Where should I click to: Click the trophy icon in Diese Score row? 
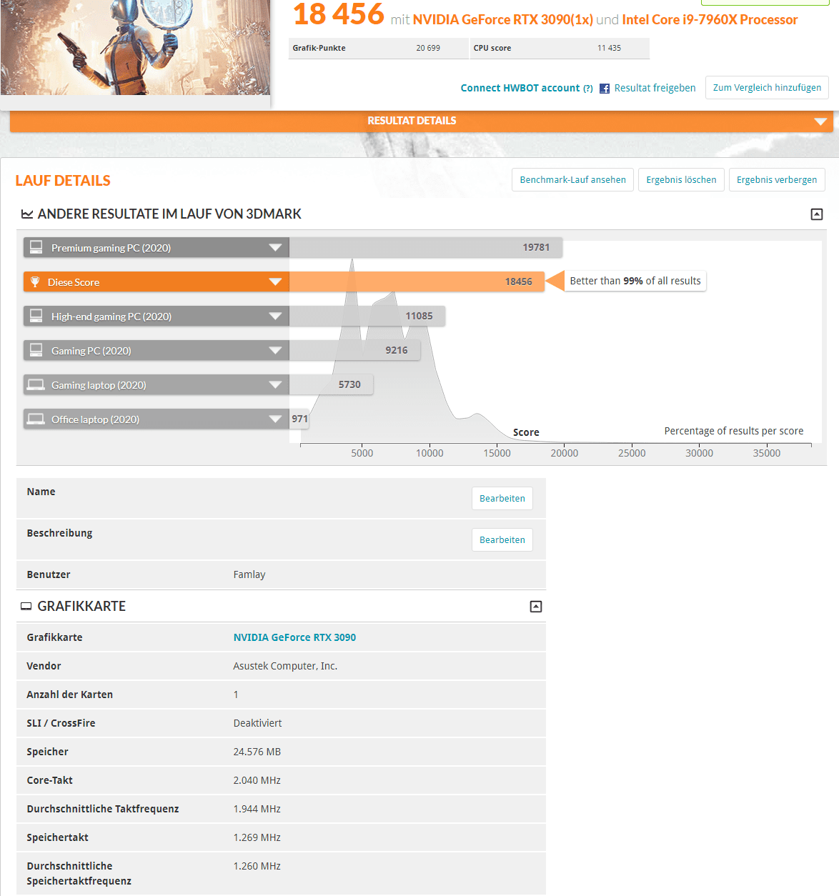pos(35,282)
